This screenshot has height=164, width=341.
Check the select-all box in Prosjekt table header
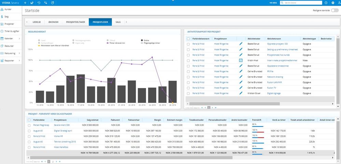click(x=29, y=120)
